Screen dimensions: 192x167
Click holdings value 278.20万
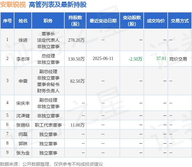coord(76,40)
